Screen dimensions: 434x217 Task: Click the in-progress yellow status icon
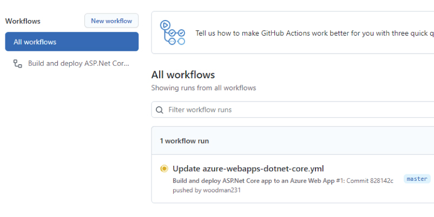(x=164, y=168)
